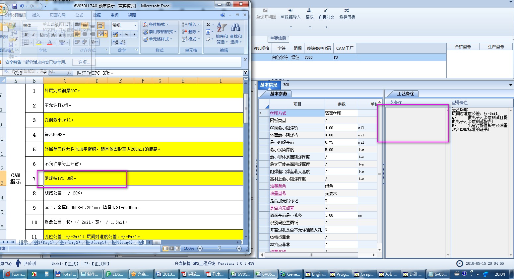Decrease indent in alignment group
This screenshot has height=279, width=514.
click(77, 42)
